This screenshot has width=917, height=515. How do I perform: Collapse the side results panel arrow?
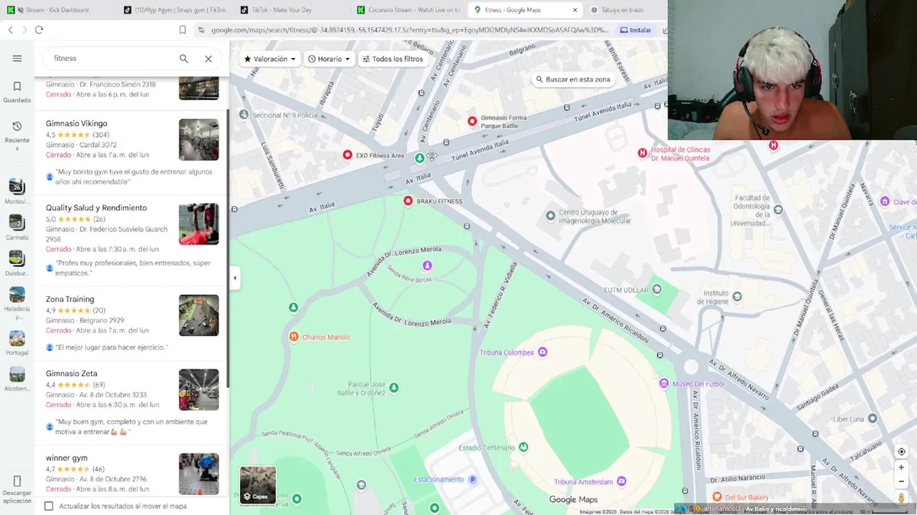point(234,278)
